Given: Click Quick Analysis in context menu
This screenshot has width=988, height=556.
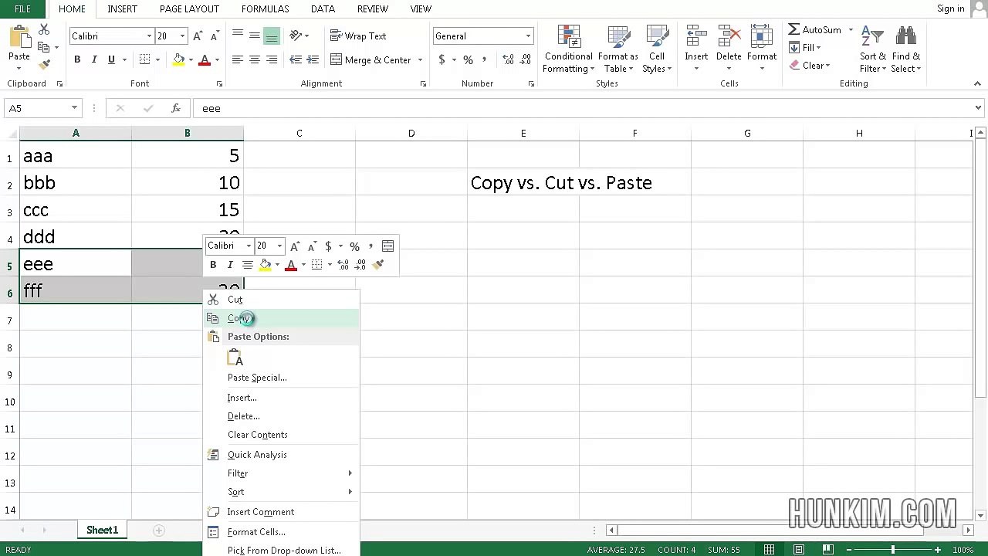Looking at the screenshot, I should point(282,455).
